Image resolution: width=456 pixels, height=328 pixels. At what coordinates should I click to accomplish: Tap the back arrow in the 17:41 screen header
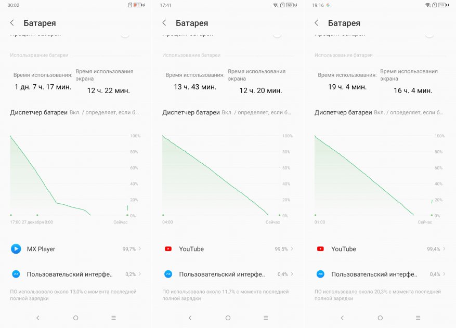164,23
